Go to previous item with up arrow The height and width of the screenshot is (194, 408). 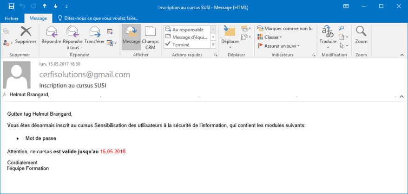pos(45,6)
